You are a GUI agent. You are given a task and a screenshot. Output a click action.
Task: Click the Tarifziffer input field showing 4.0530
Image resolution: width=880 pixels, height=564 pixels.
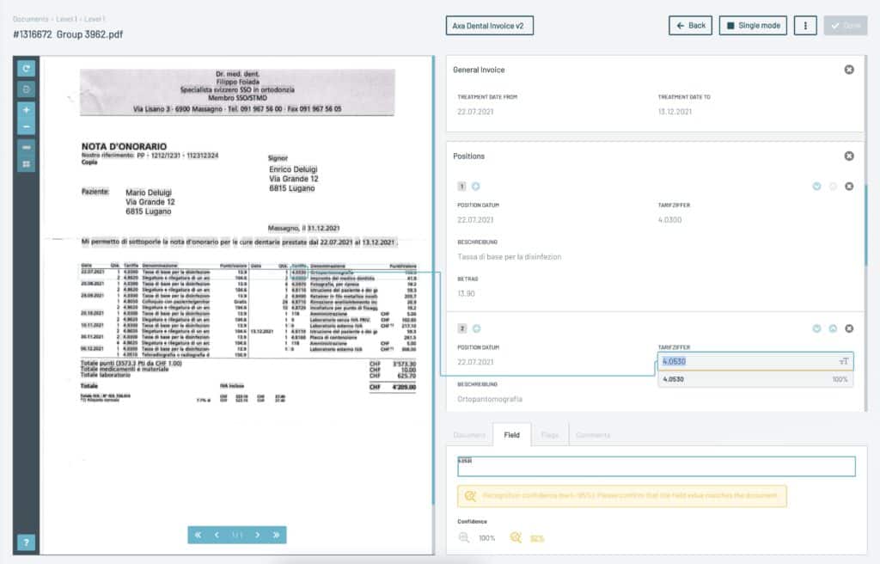(x=748, y=361)
